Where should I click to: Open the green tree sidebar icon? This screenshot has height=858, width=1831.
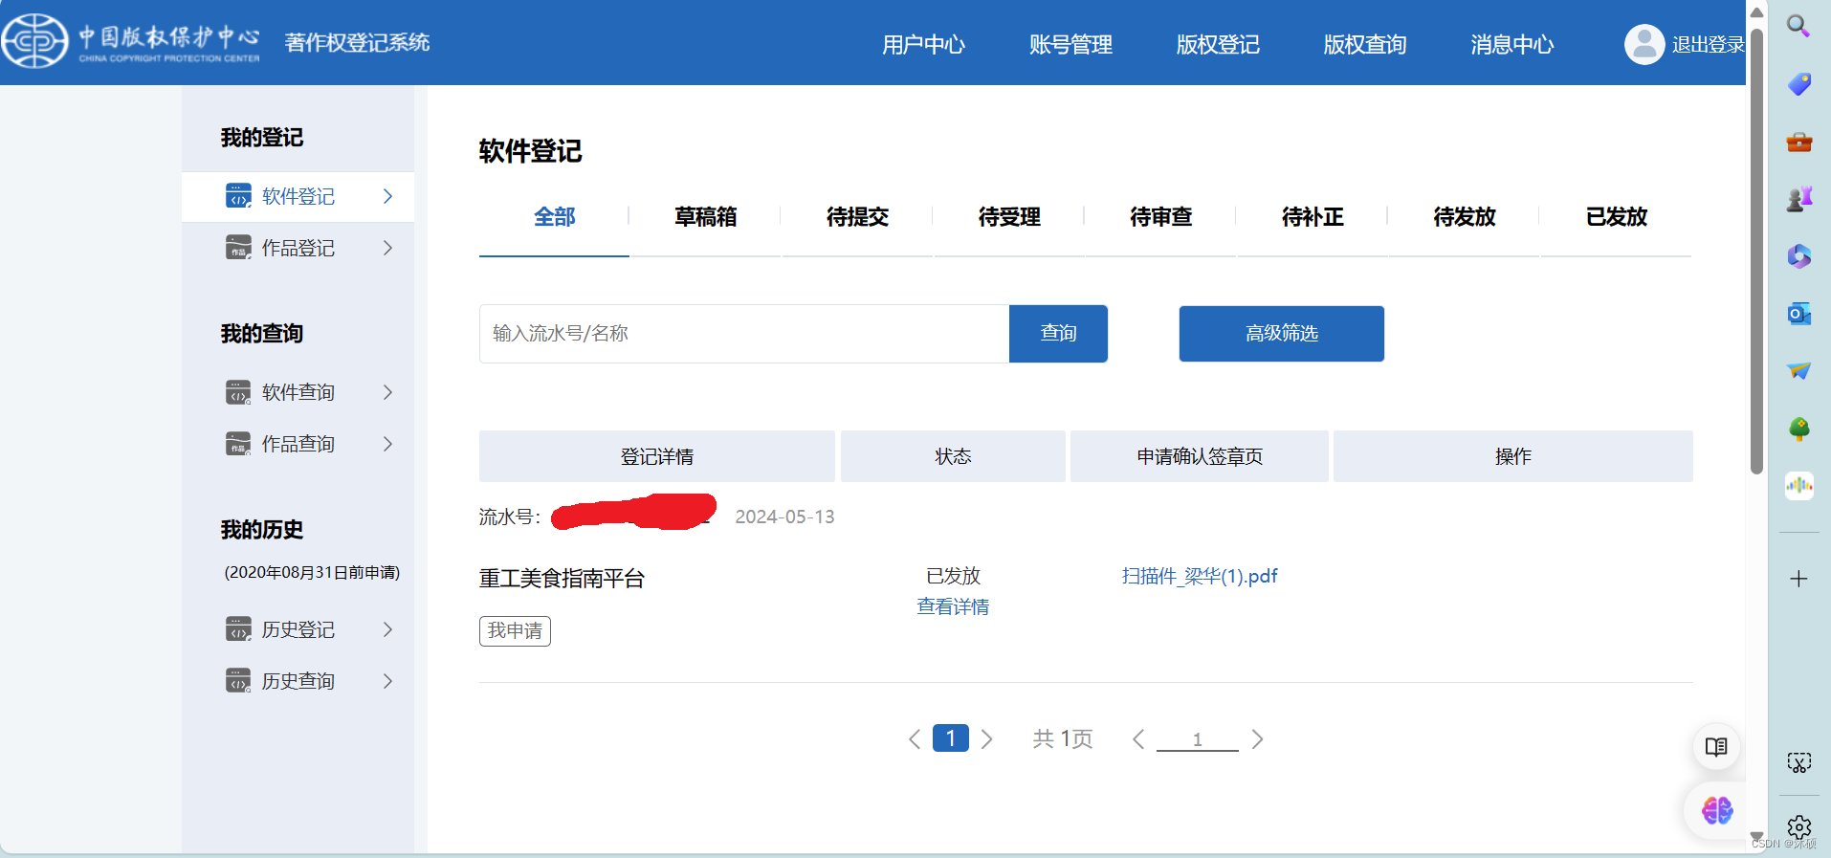tap(1798, 429)
